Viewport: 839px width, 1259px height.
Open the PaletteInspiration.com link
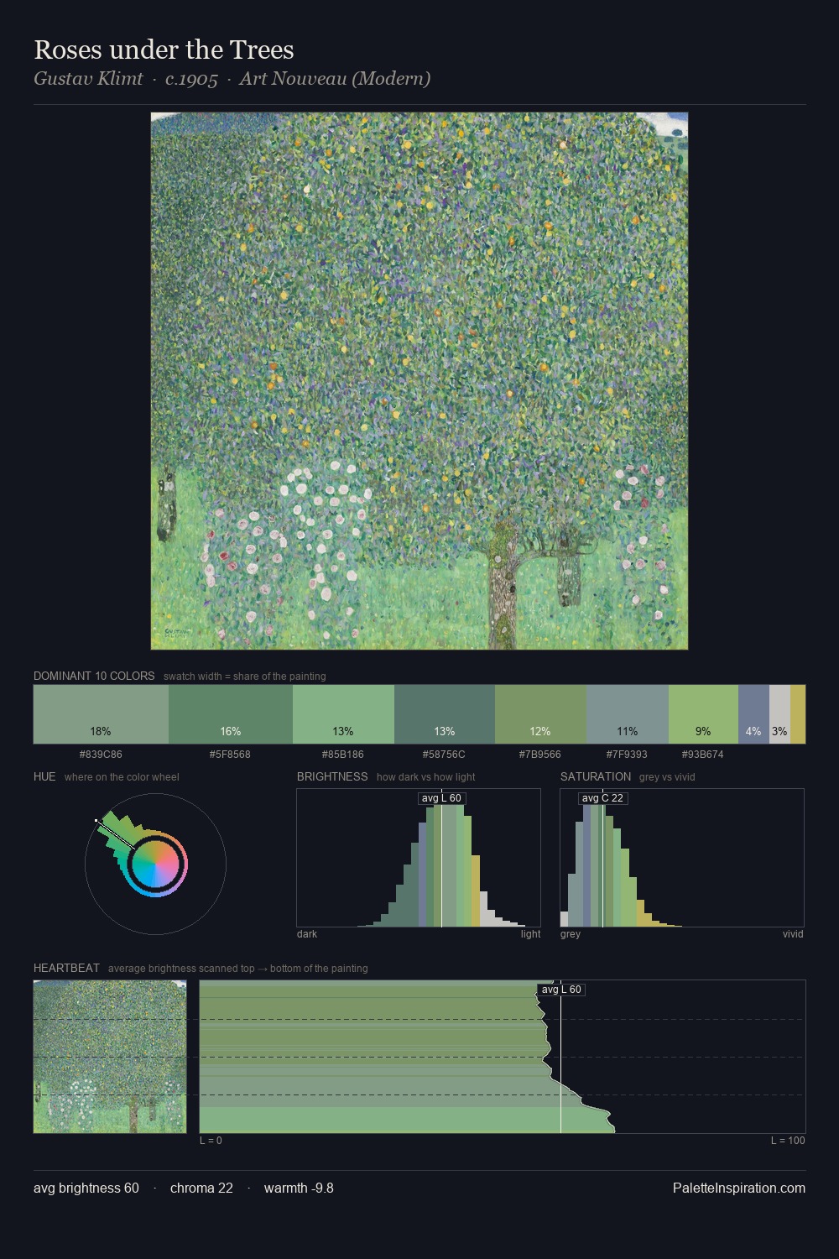point(739,1188)
